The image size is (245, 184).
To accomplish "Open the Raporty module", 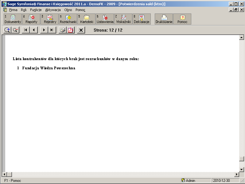I will (x=31, y=19).
